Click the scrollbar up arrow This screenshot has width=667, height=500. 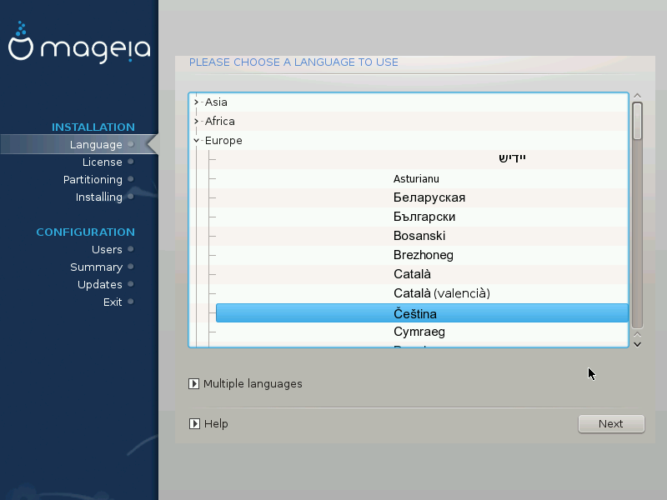point(638,97)
